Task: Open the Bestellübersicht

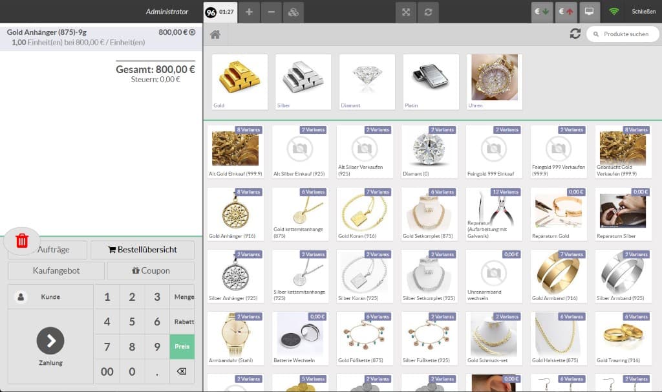Action: coord(142,250)
